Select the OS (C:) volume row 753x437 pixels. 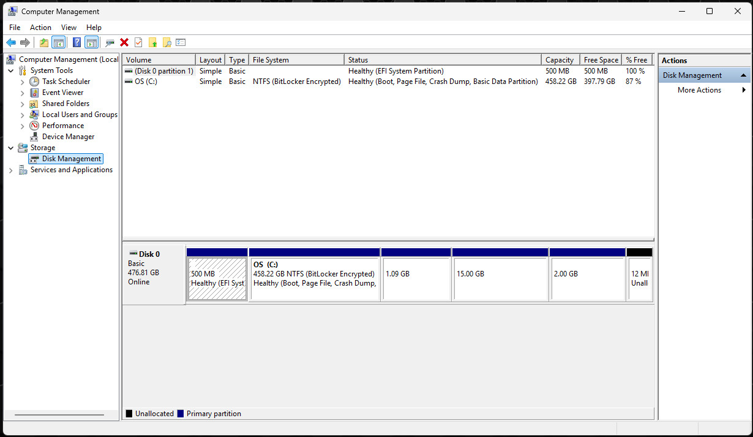pos(388,82)
